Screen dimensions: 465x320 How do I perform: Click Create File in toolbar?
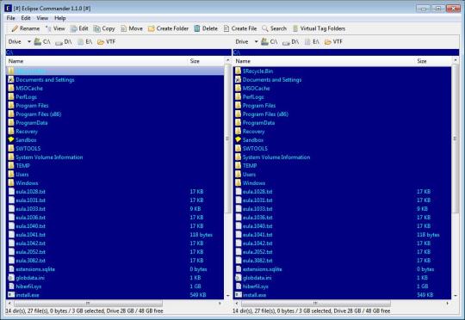(240, 28)
